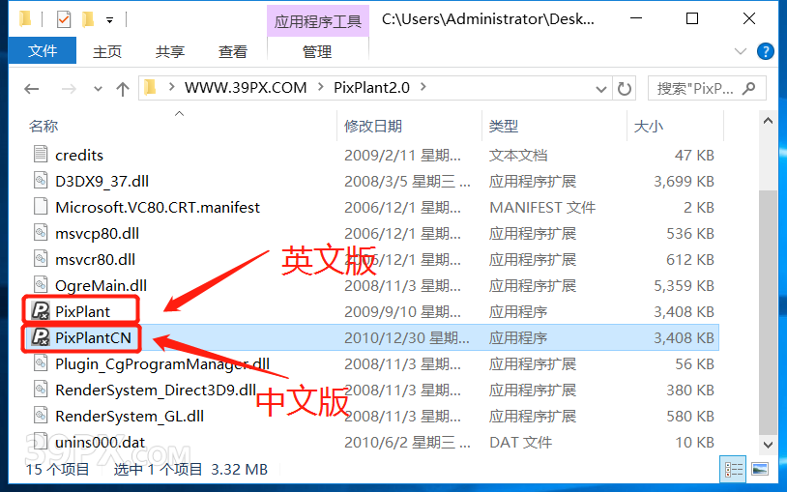The height and width of the screenshot is (492, 787).
Task: Expand the recent locations dropdown arrow
Action: point(98,89)
